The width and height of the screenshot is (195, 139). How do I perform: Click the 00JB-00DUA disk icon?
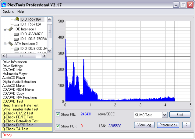(x=16, y=49)
